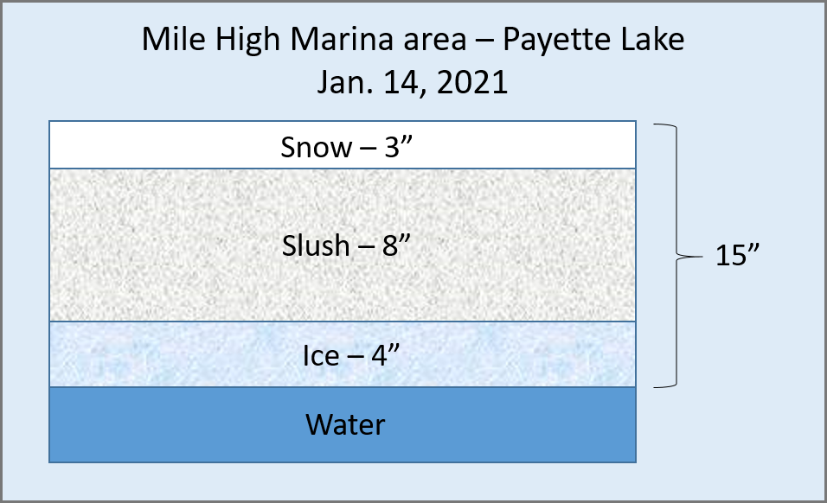This screenshot has width=827, height=503.
Task: Click the 'Water' label
Action: (345, 424)
